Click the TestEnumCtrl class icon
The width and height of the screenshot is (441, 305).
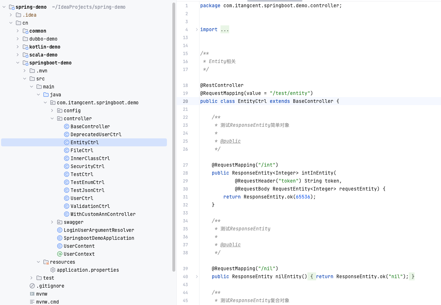click(x=67, y=182)
